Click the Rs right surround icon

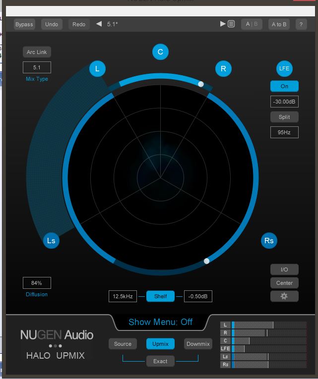269,241
